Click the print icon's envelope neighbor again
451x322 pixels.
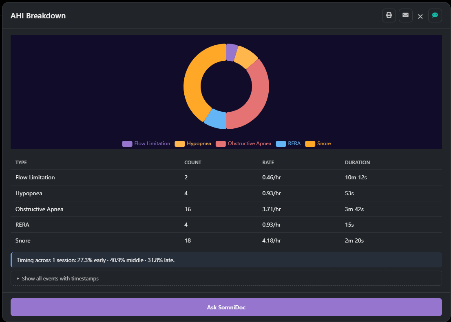click(x=405, y=15)
